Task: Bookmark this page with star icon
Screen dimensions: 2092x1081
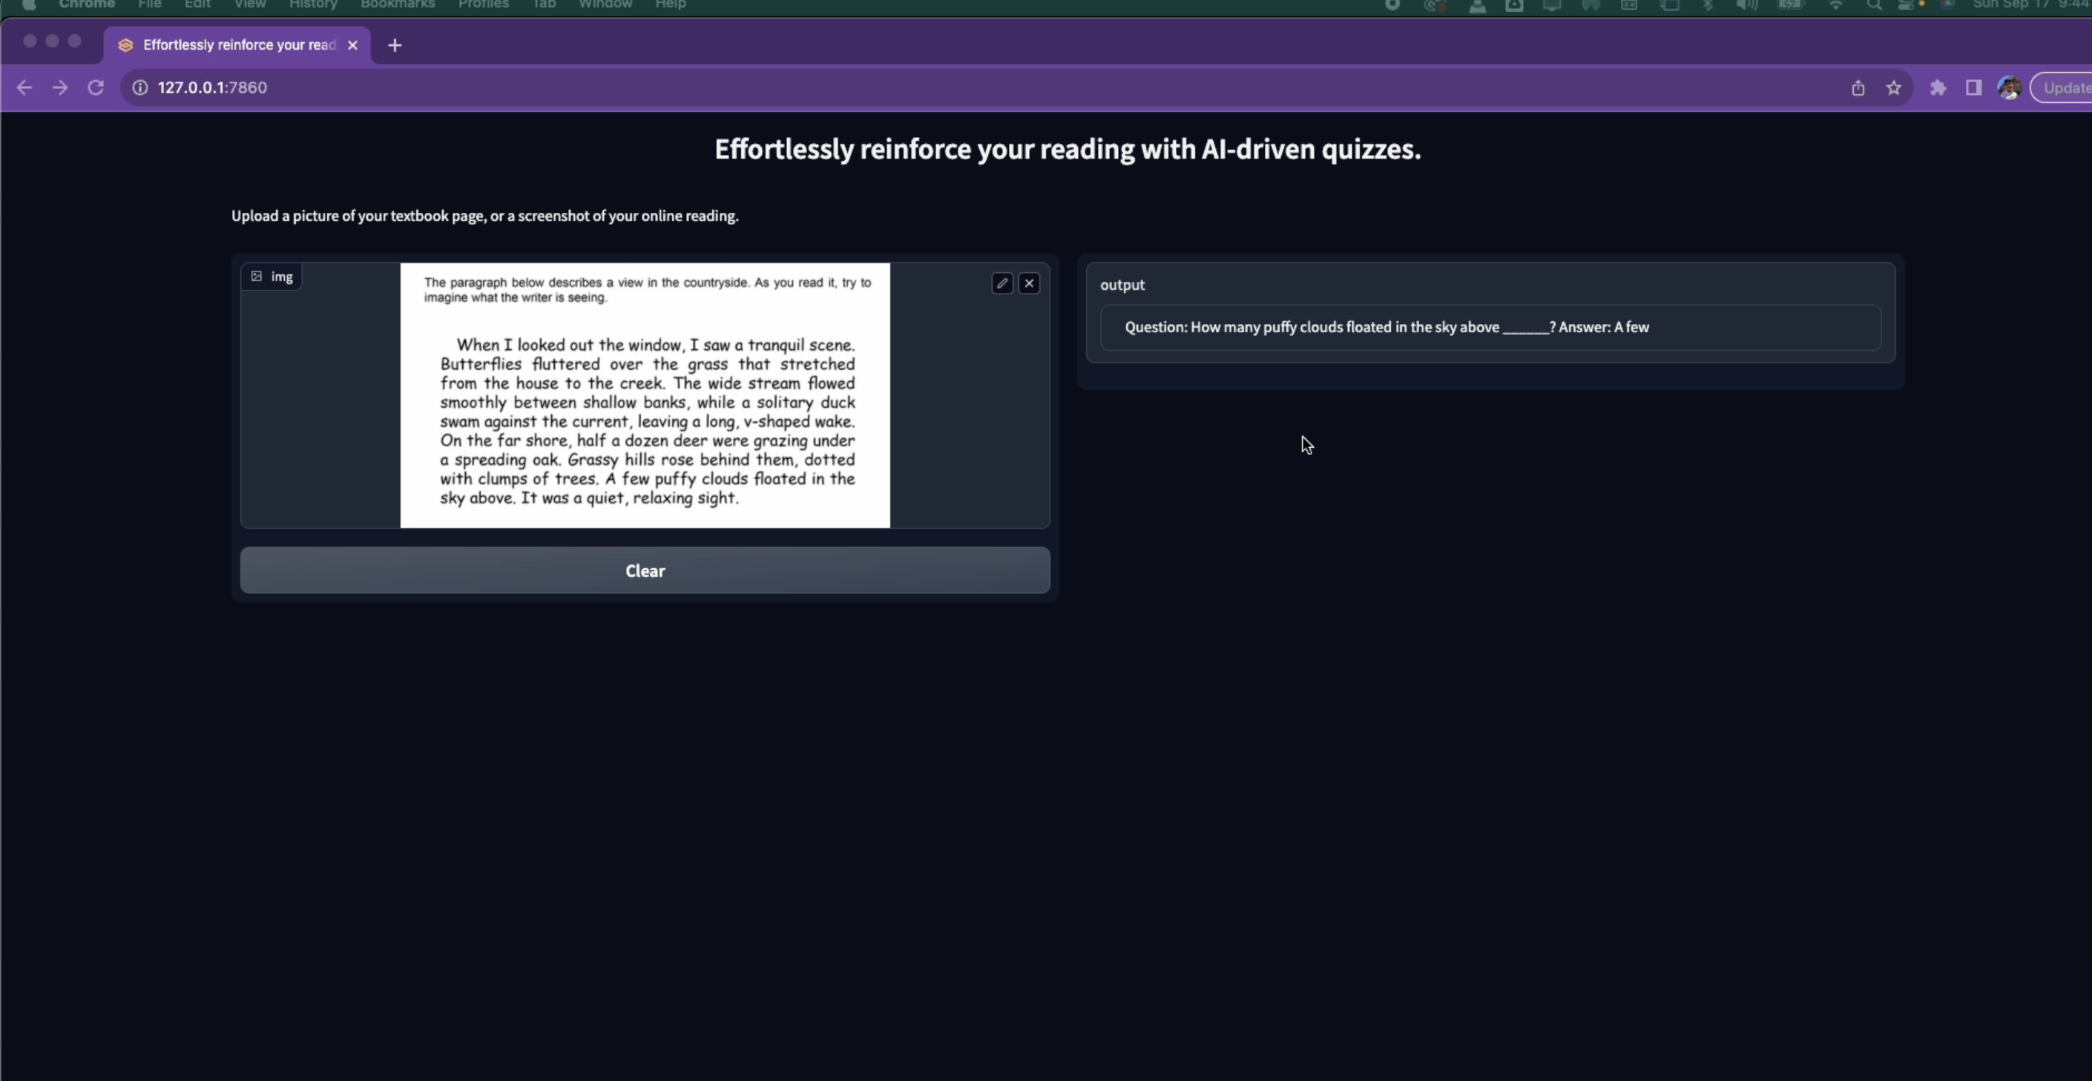Action: 1894,87
